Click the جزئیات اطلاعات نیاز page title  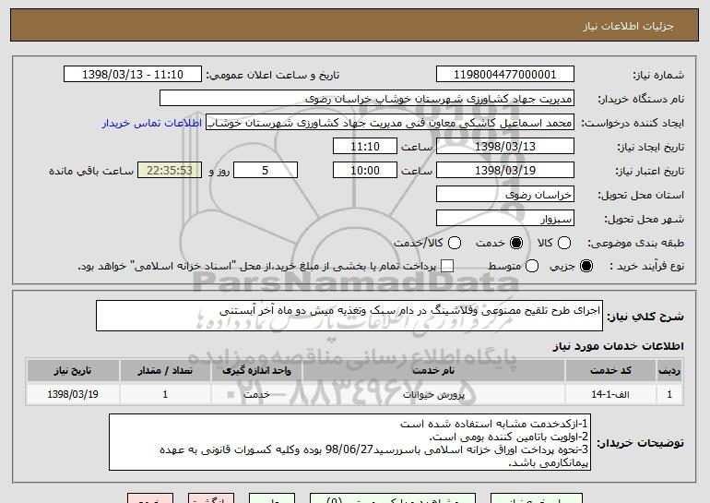click(x=628, y=26)
